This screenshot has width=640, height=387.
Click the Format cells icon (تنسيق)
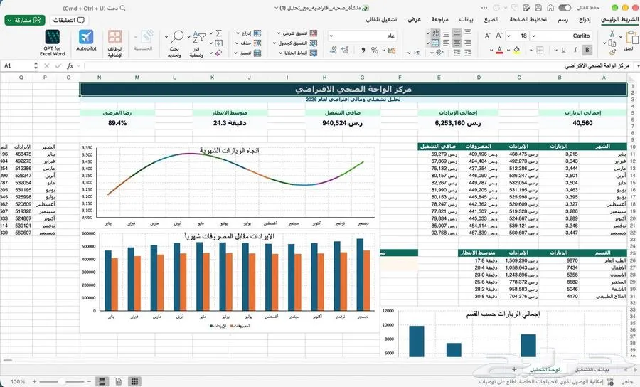click(x=257, y=53)
